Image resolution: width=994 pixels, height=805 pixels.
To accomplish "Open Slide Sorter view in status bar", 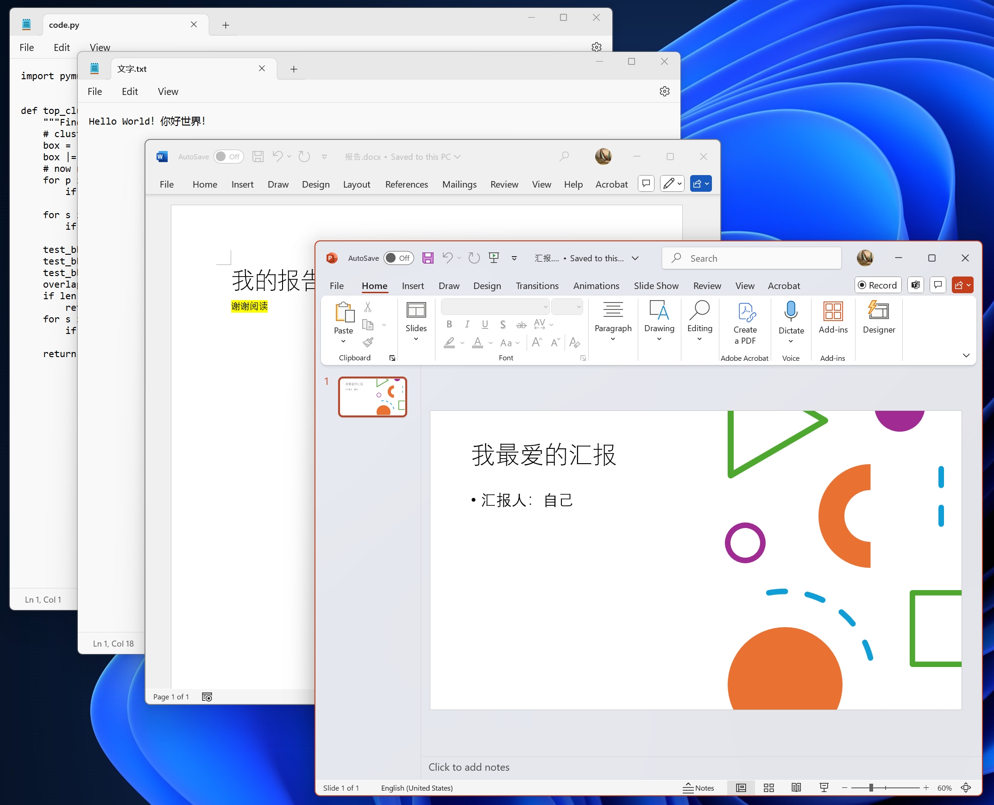I will (x=769, y=788).
